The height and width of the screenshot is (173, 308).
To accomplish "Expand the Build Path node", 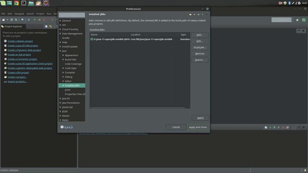I will (63, 60).
